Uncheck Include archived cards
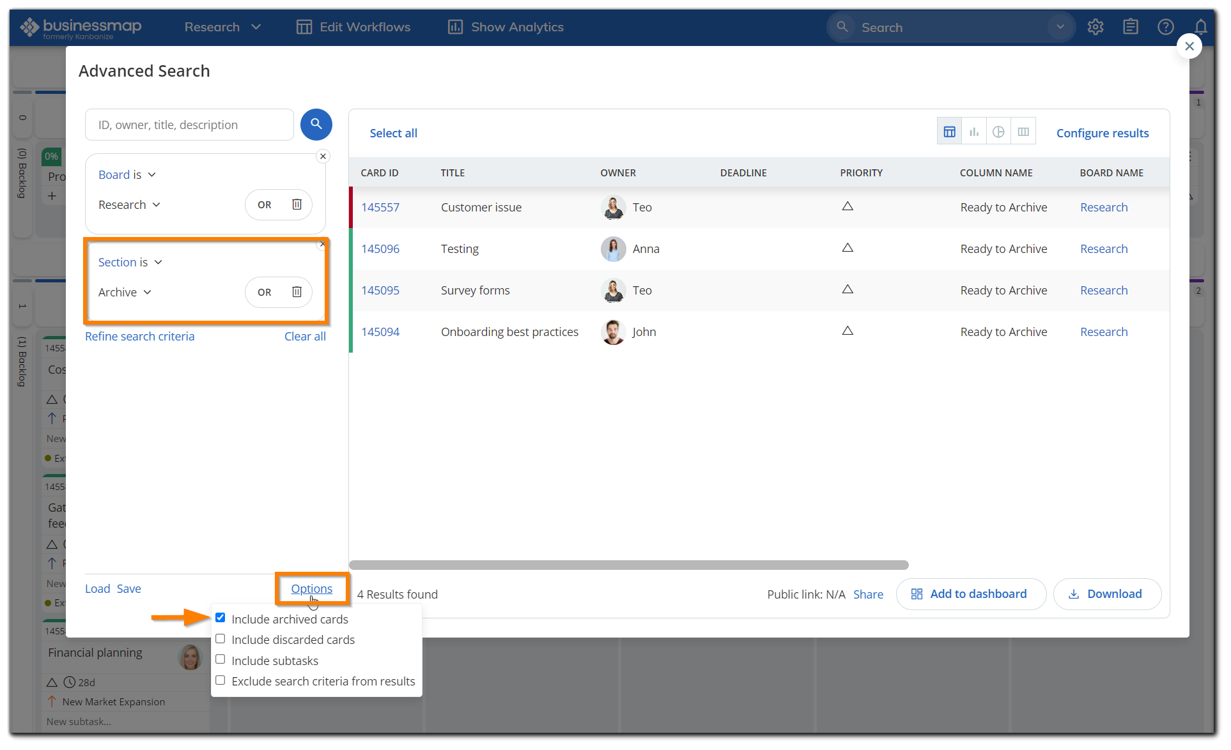 click(x=221, y=617)
